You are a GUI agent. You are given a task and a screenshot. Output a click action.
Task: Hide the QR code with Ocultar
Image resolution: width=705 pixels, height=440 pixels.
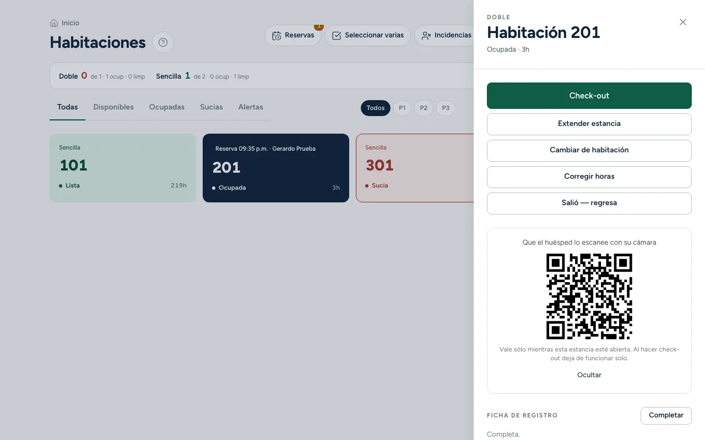point(589,375)
